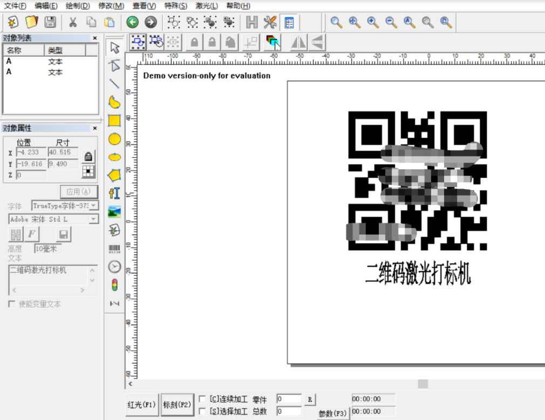The width and height of the screenshot is (545, 420).
Task: Select the rectangle drawing tool
Action: click(114, 121)
